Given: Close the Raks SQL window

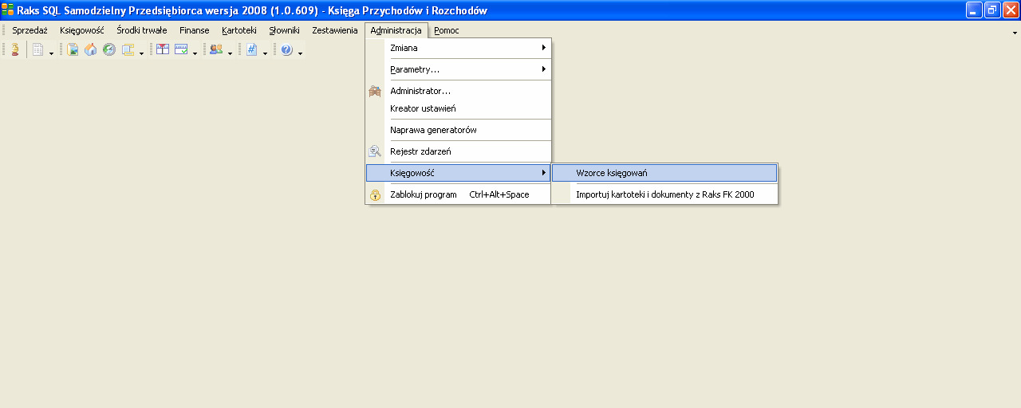Looking at the screenshot, I should (x=1011, y=10).
